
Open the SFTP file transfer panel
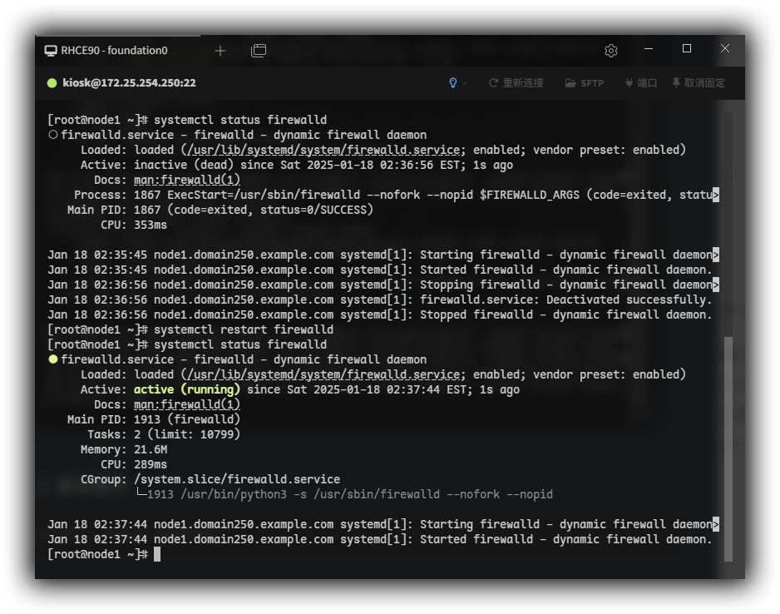(x=584, y=83)
